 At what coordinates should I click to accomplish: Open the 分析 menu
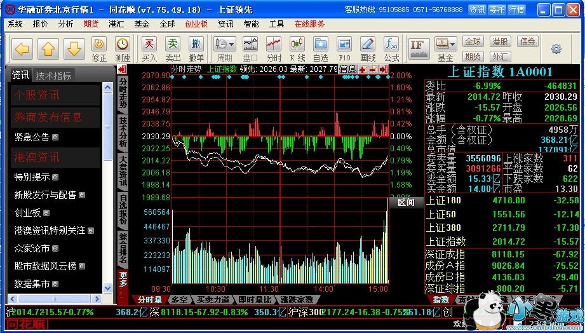(x=65, y=24)
